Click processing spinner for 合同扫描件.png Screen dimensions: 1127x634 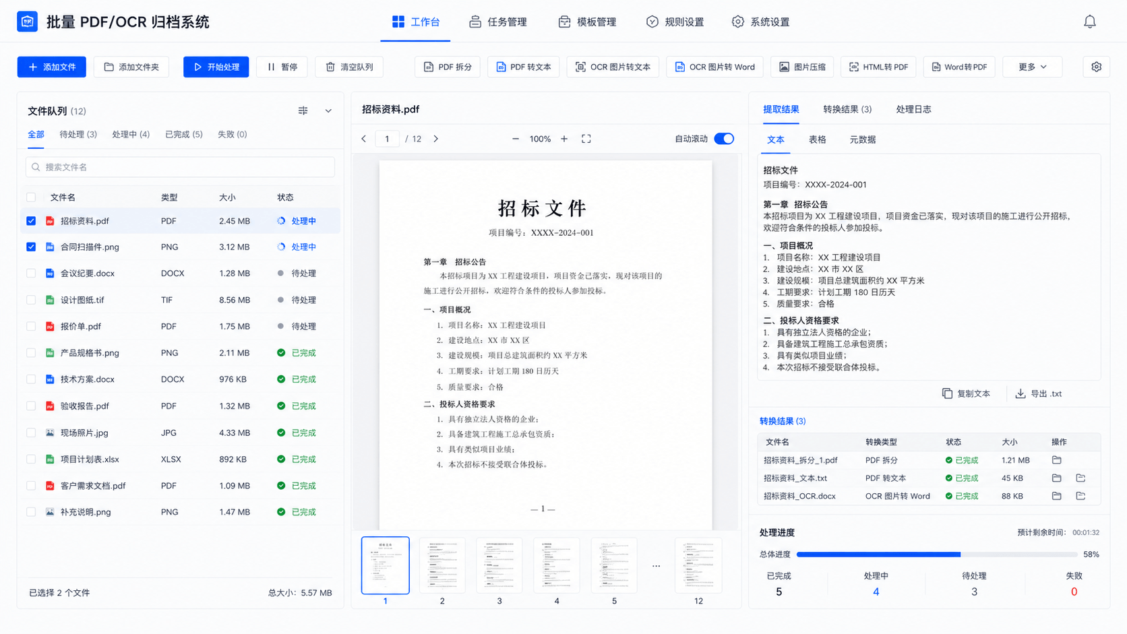point(281,247)
